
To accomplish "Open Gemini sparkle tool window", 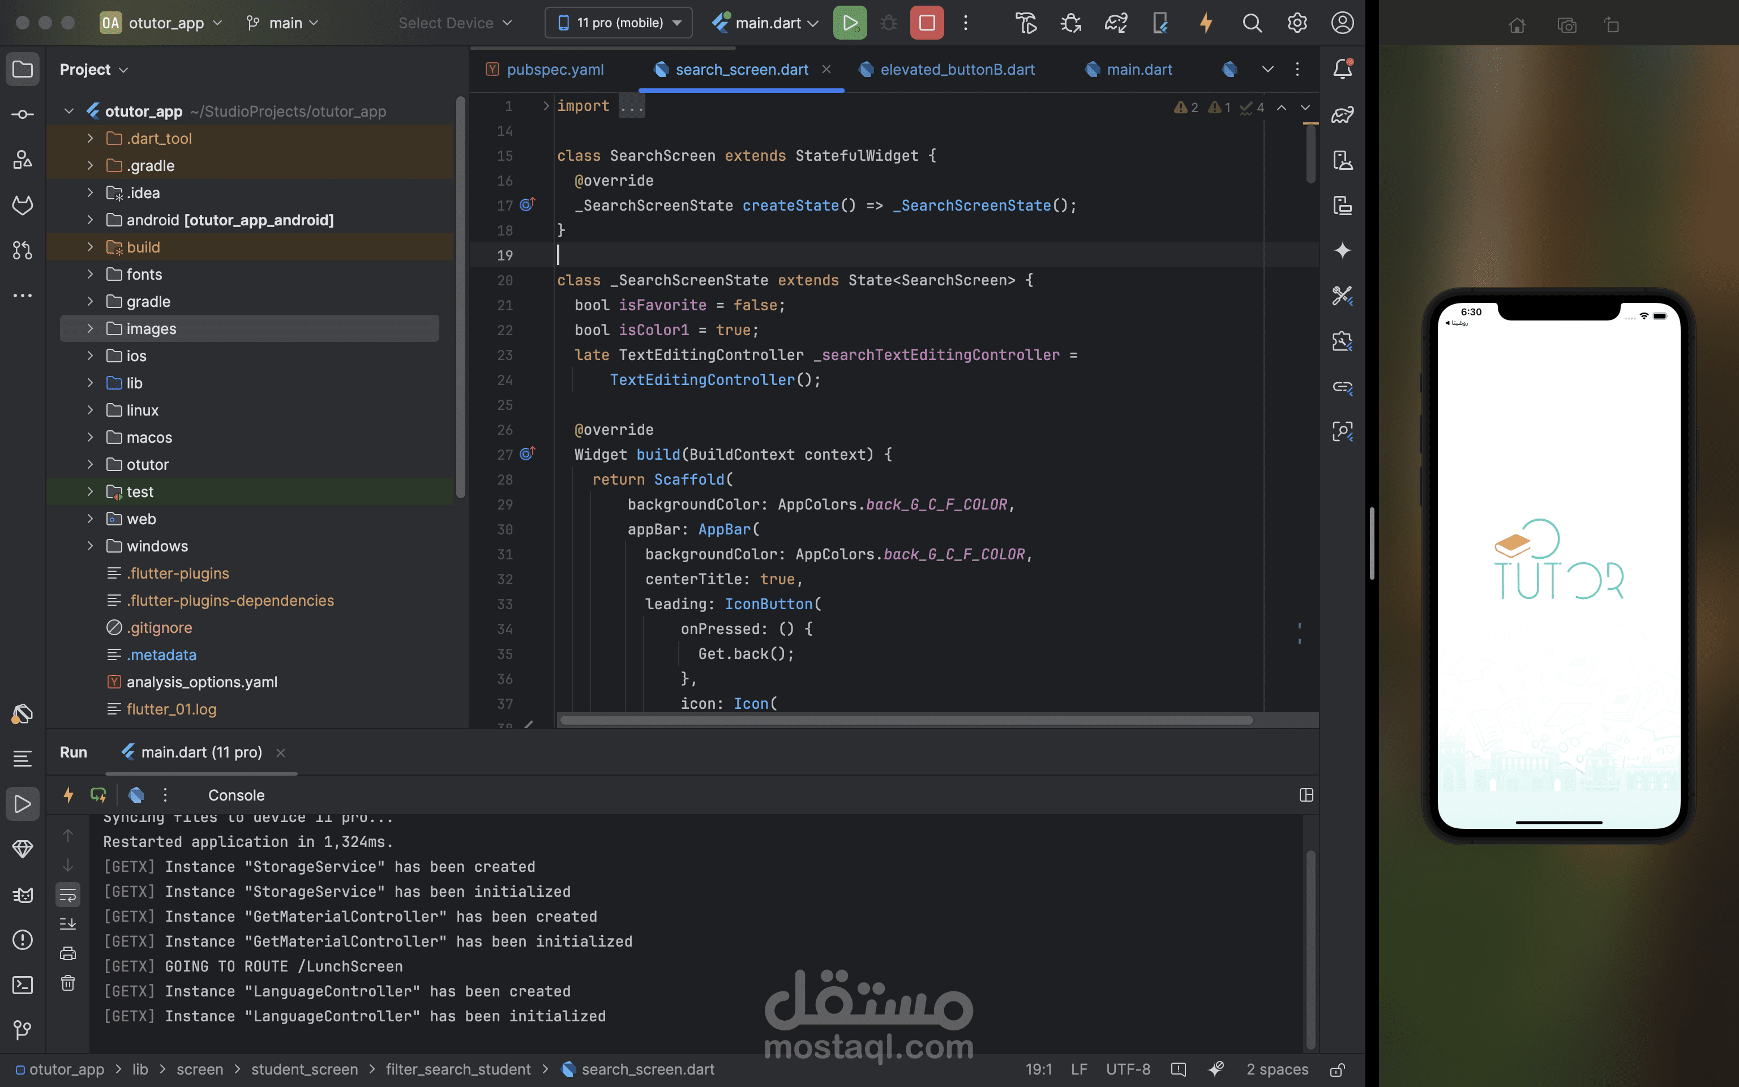I will 1342,250.
